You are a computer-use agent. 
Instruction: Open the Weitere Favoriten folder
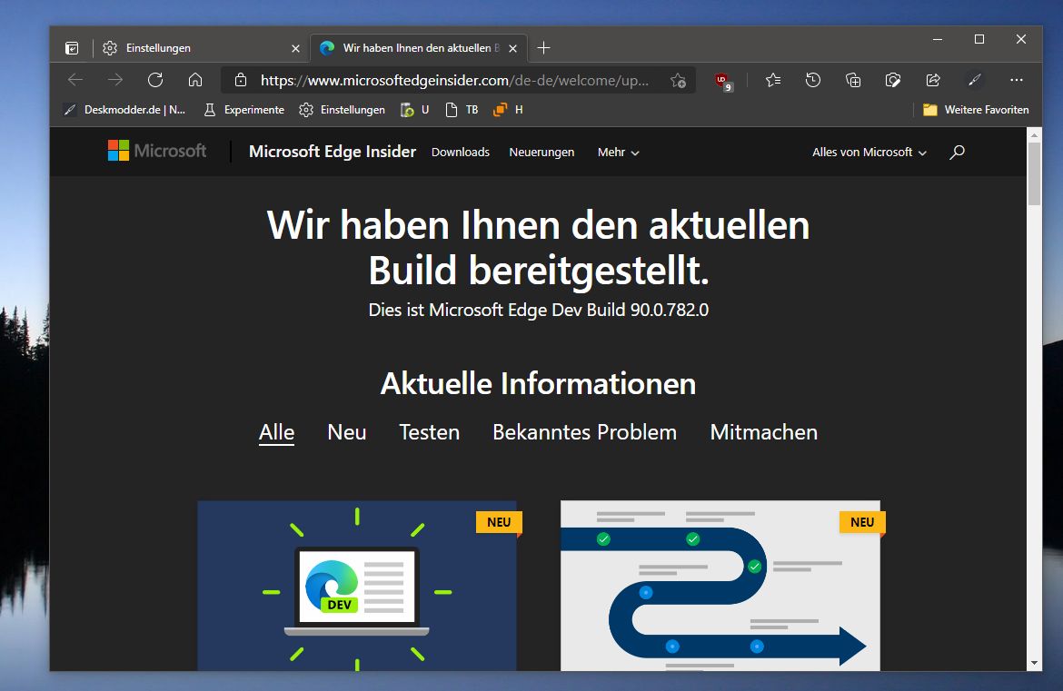976,110
